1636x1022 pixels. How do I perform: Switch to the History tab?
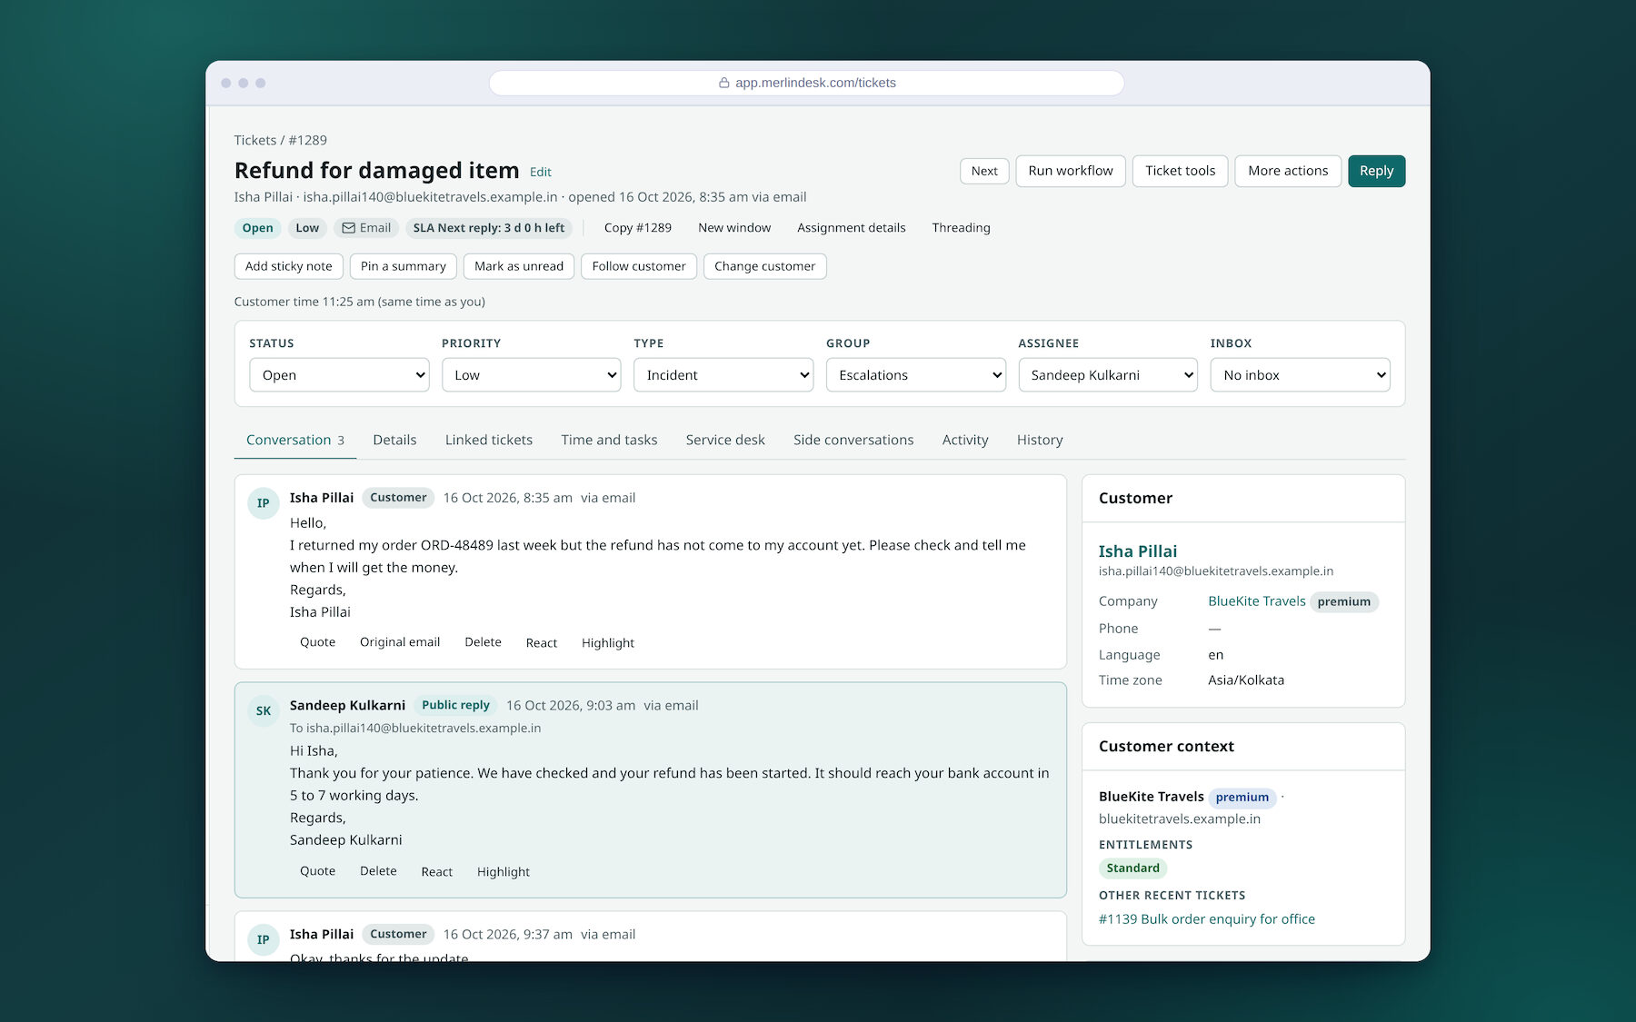[1040, 440]
